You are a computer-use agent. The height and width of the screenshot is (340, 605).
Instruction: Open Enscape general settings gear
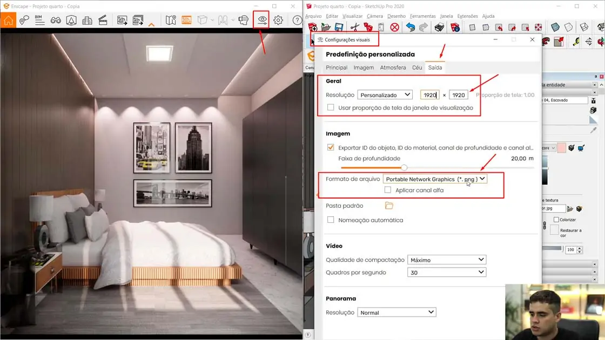click(278, 20)
